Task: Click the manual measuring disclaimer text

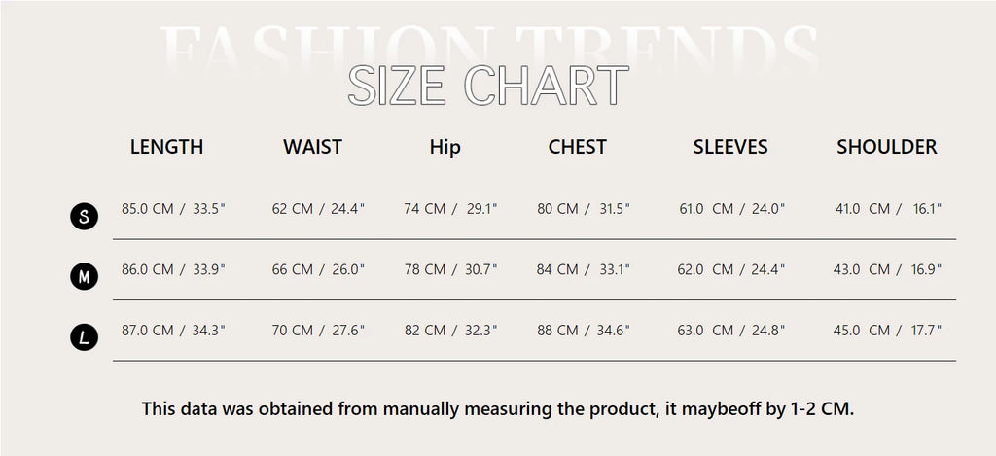Action: [x=498, y=408]
